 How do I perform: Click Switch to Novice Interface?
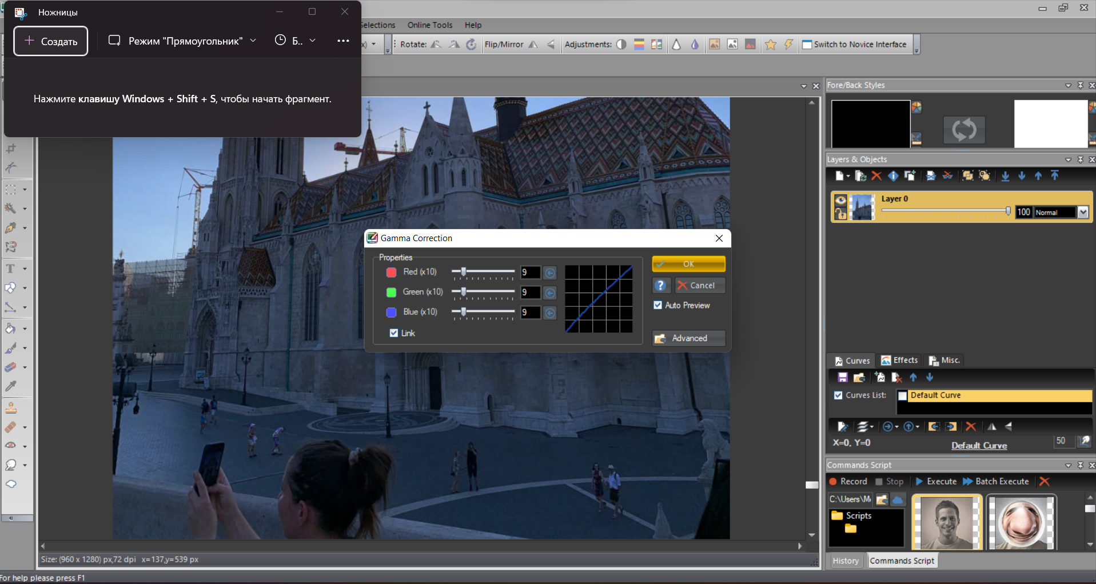point(854,45)
